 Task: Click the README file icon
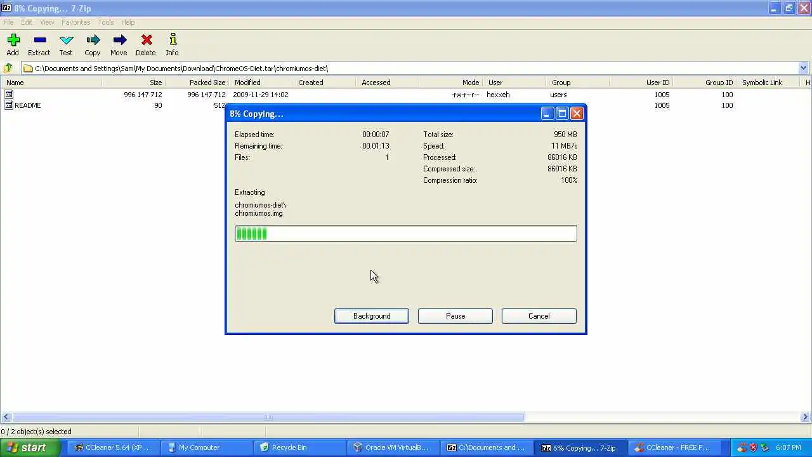tap(9, 105)
